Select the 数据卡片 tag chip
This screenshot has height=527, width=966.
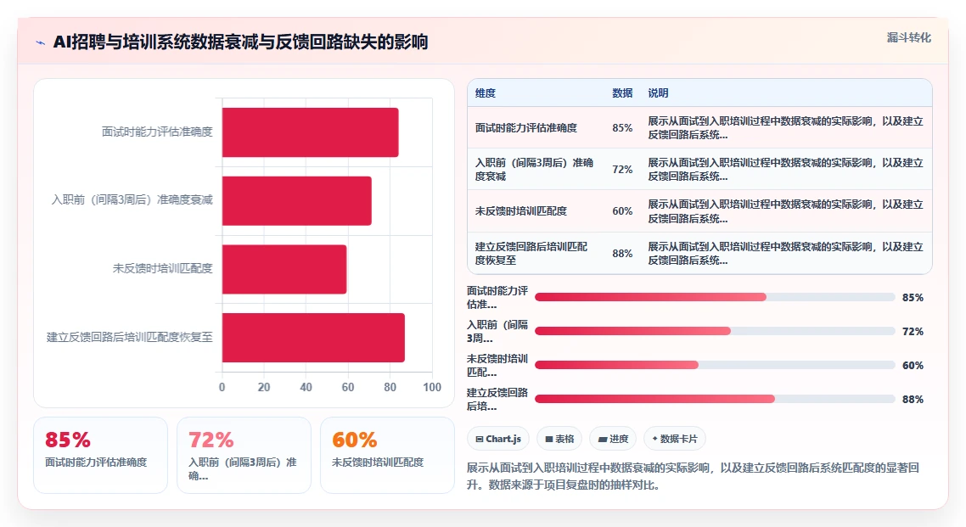(x=675, y=439)
